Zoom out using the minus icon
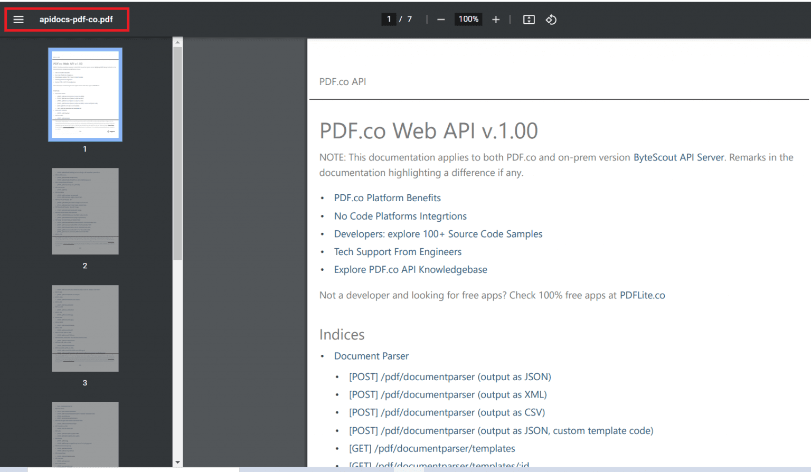Viewport: 811px width, 472px height. point(441,19)
